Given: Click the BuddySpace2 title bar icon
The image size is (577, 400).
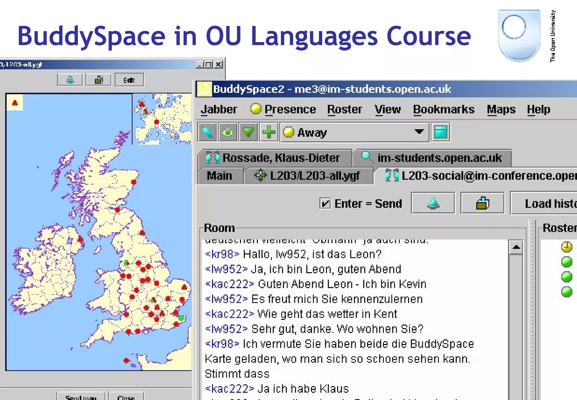Looking at the screenshot, I should click(204, 89).
